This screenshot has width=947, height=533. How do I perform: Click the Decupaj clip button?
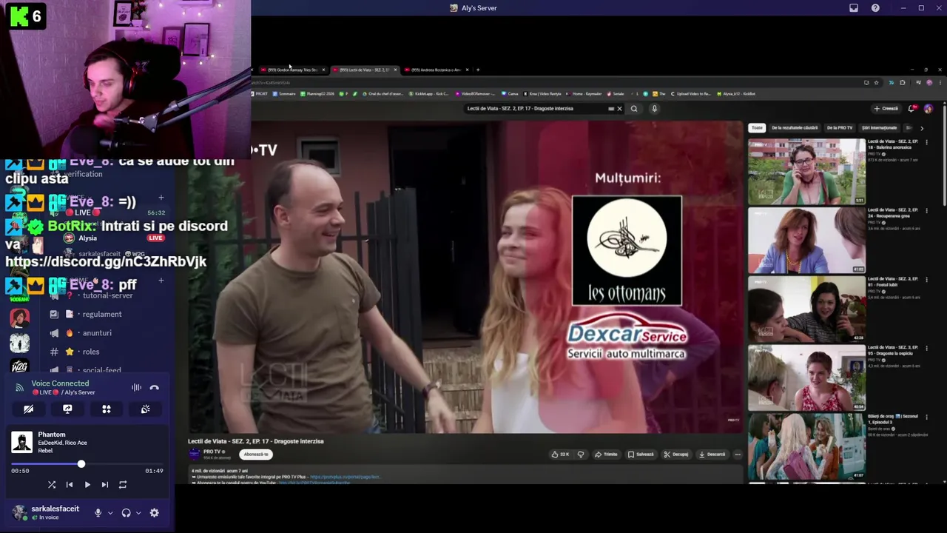676,455
